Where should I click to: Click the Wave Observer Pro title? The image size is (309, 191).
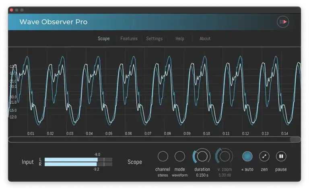coord(54,22)
